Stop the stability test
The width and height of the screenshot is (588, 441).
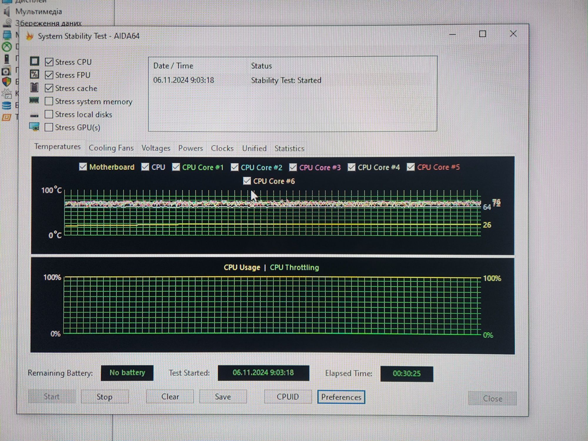pos(105,397)
